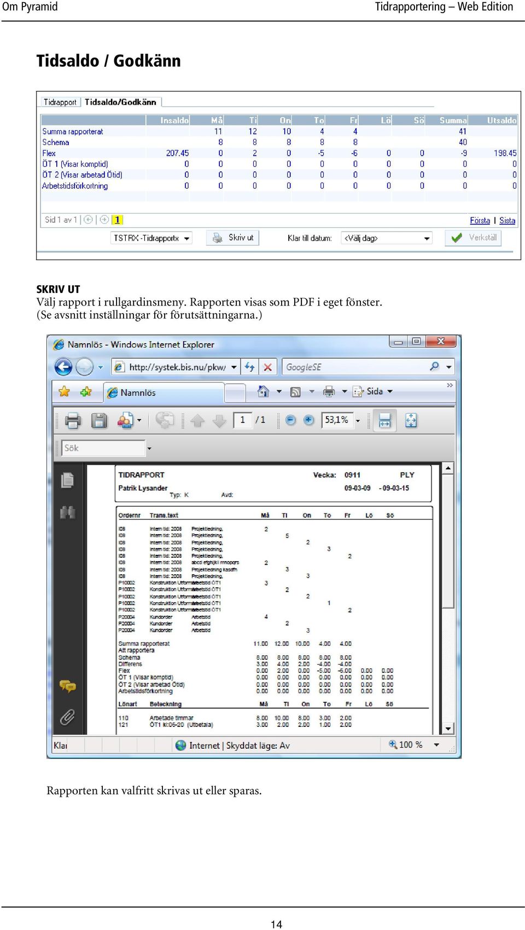525x930 pixels.
Task: Save the PDF with the floppy disk icon
Action: coord(99,420)
